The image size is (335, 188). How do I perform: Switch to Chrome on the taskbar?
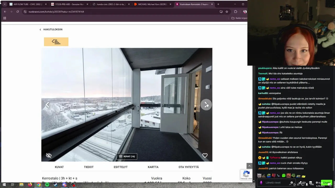[39, 185]
